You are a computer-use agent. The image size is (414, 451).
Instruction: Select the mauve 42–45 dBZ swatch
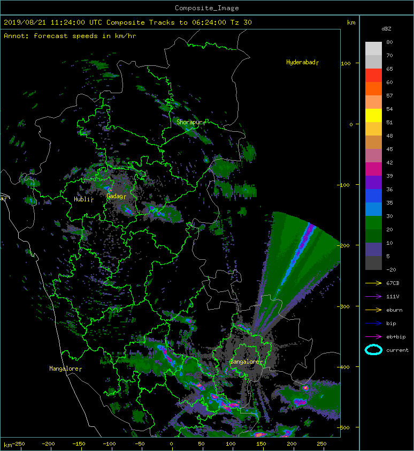tap(373, 156)
